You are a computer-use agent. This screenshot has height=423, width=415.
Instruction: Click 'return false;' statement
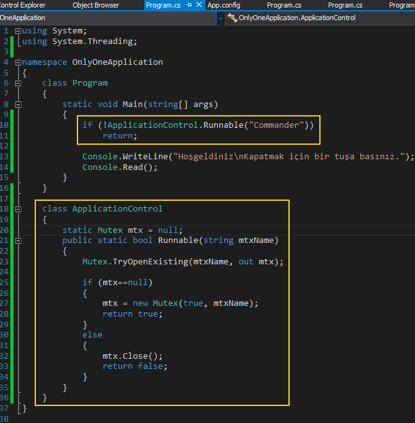click(135, 366)
